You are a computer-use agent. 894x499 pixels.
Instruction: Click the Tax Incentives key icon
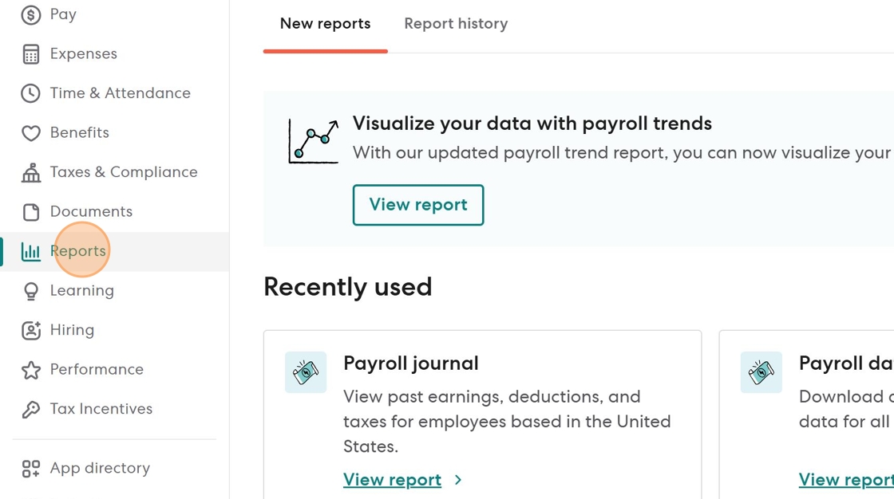point(30,410)
